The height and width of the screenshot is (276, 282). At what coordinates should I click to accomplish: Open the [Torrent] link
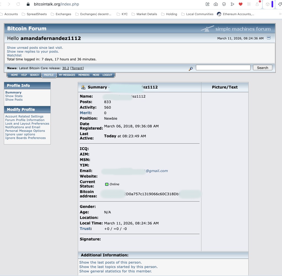pyautogui.click(x=77, y=68)
